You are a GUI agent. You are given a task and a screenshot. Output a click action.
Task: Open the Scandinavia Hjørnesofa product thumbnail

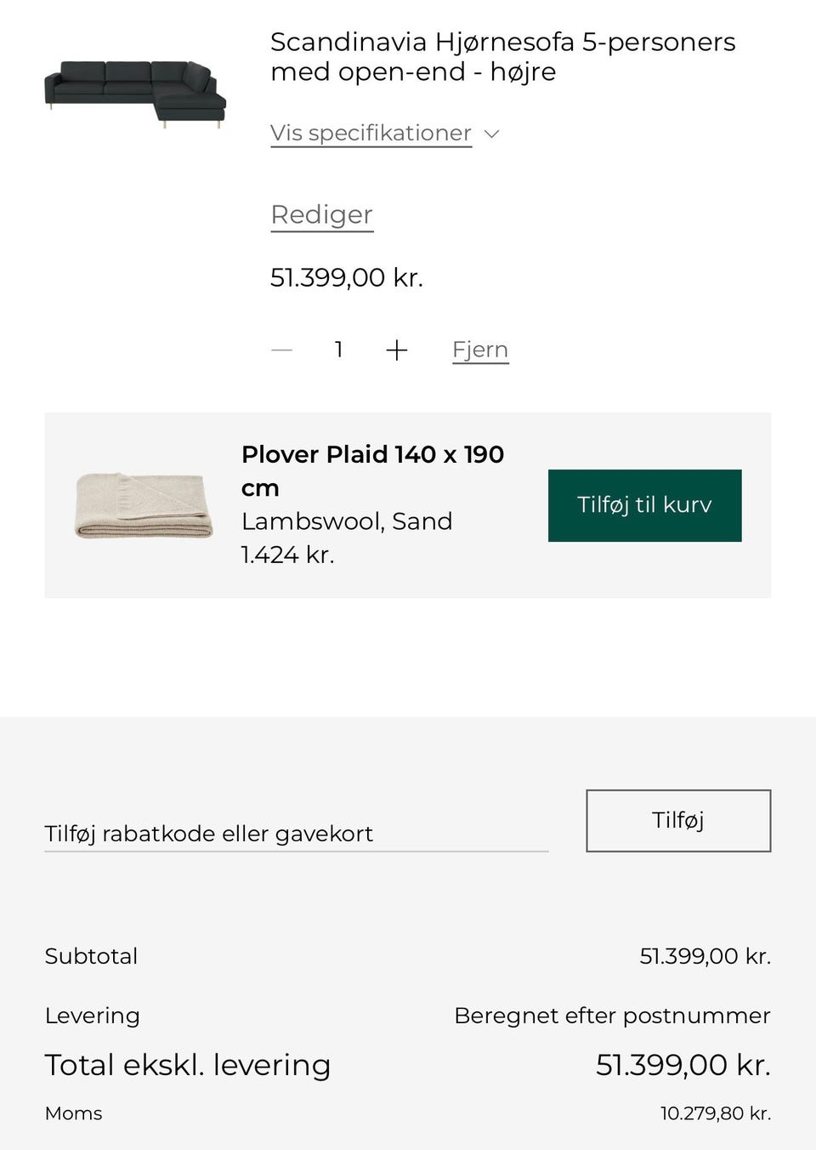135,94
